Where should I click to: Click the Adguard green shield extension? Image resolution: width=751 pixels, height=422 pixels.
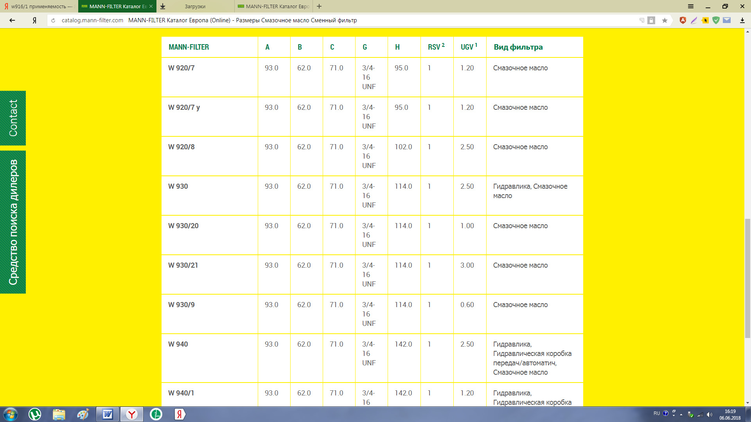716,20
